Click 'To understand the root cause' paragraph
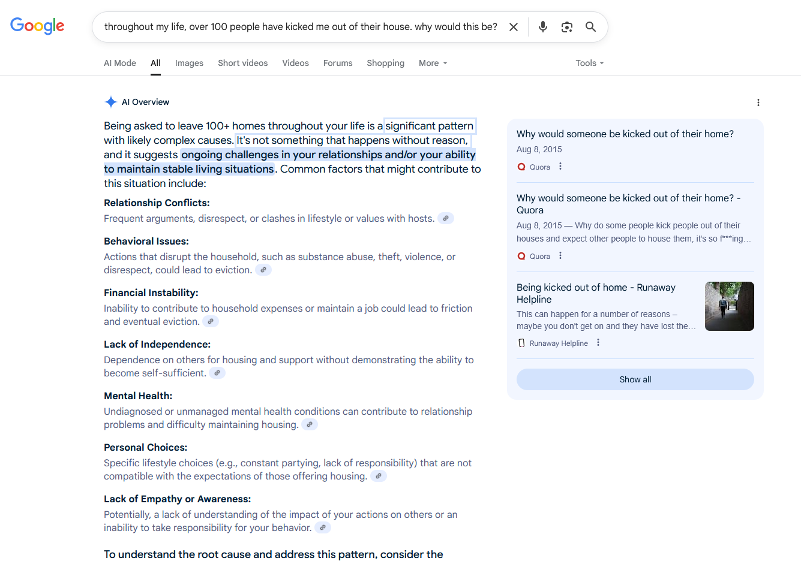801x564 pixels. [x=274, y=555]
